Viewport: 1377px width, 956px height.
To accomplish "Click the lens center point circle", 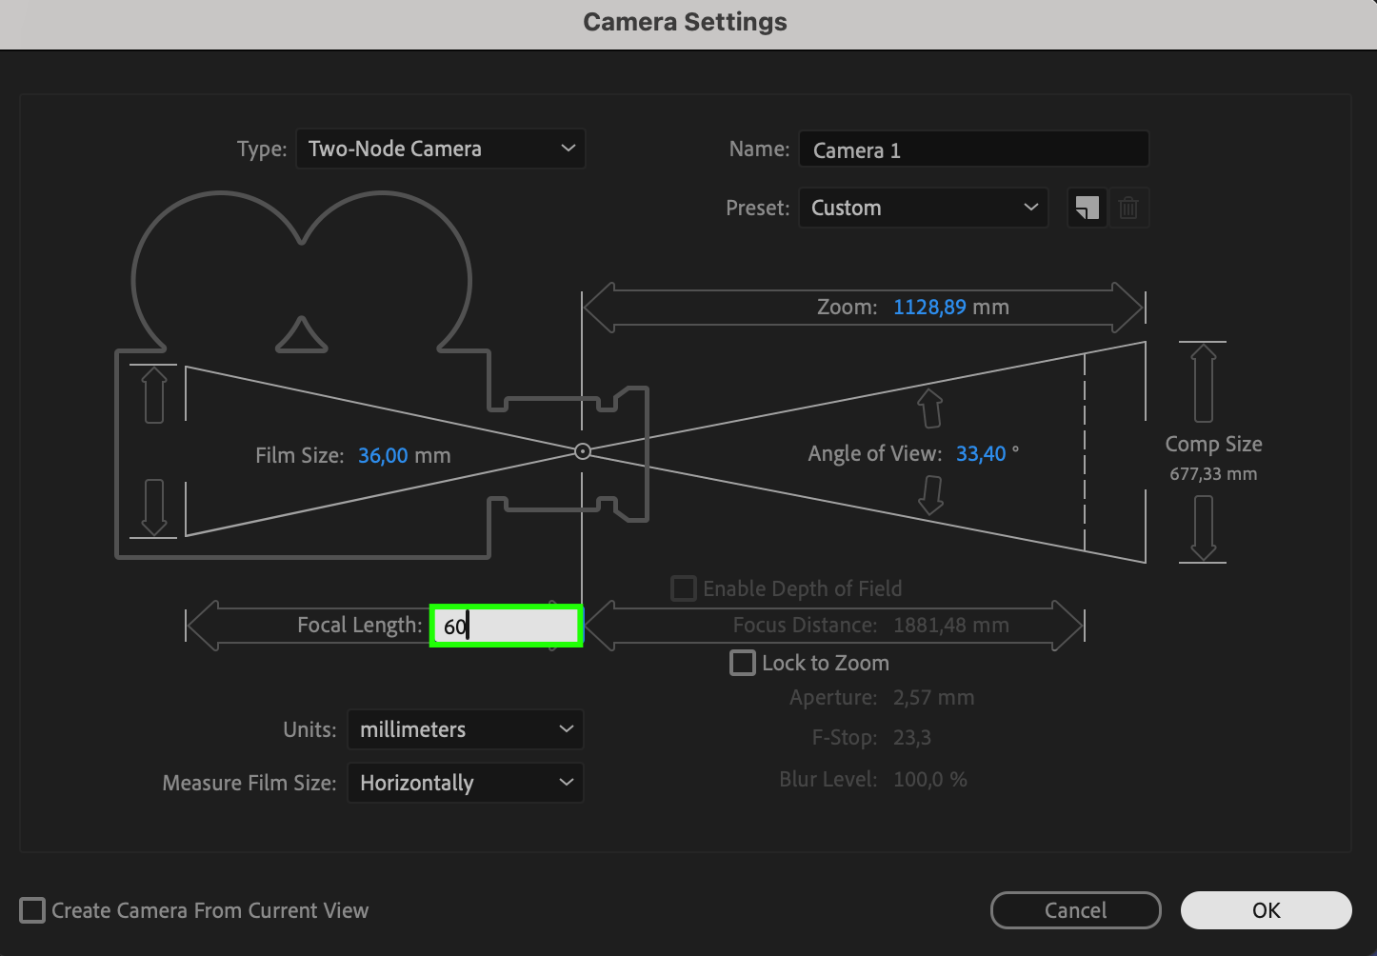I will coord(583,451).
